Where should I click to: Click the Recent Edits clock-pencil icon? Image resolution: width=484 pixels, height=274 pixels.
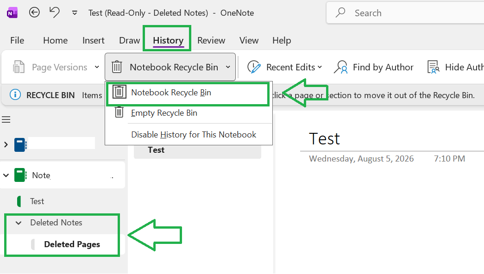coord(254,67)
